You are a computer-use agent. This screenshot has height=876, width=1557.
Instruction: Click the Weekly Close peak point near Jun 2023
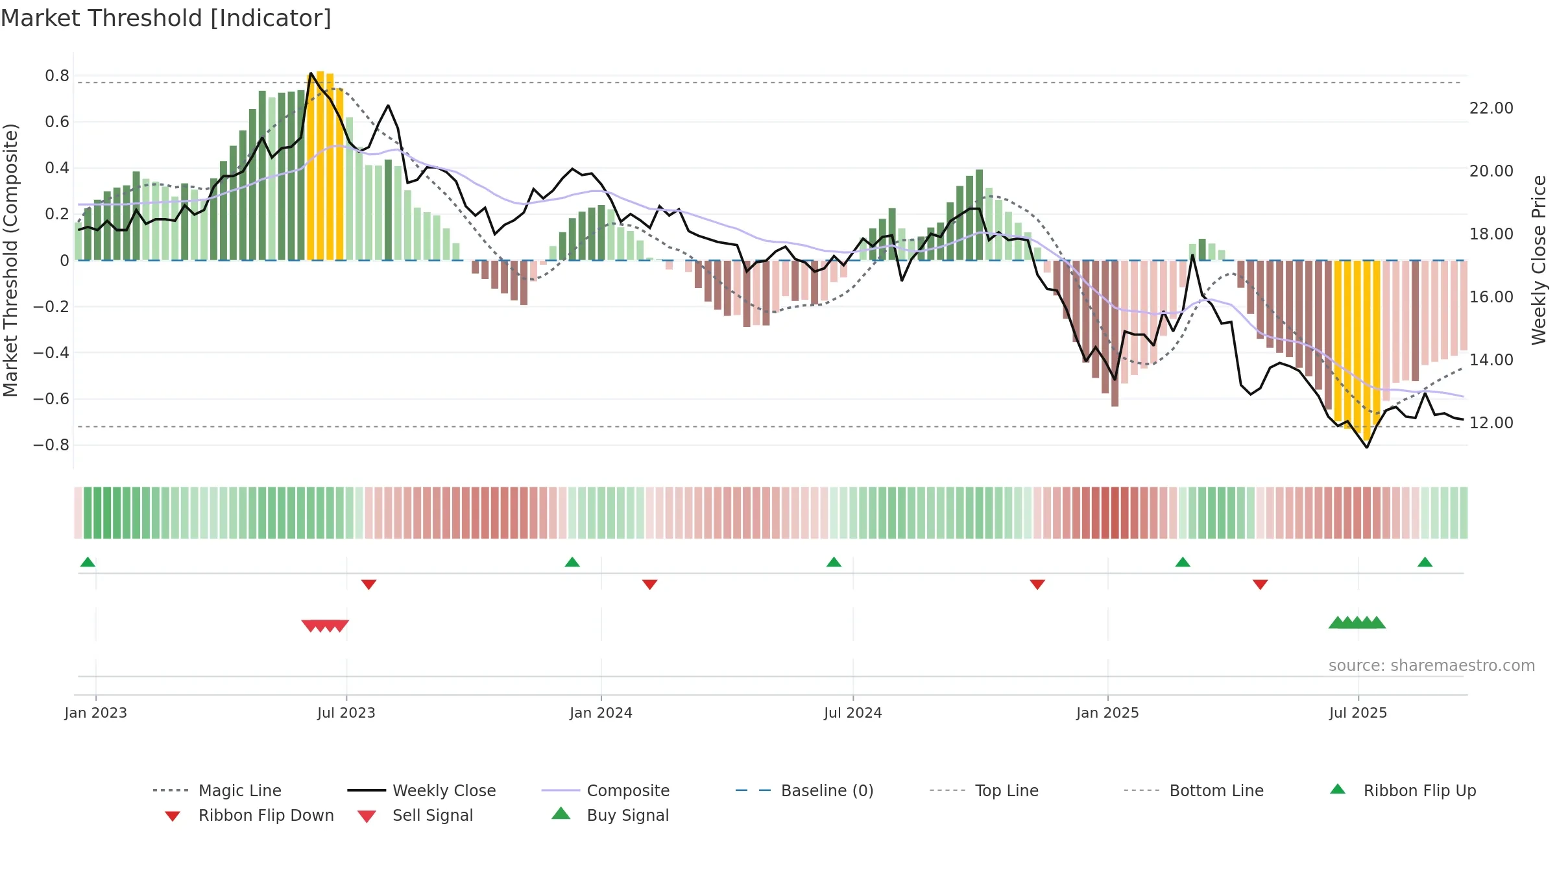tap(311, 73)
